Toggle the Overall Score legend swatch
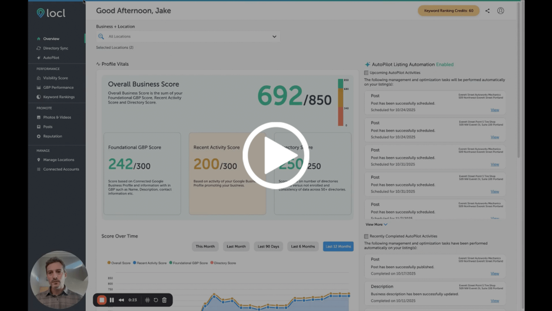This screenshot has height=311, width=552. (109, 263)
